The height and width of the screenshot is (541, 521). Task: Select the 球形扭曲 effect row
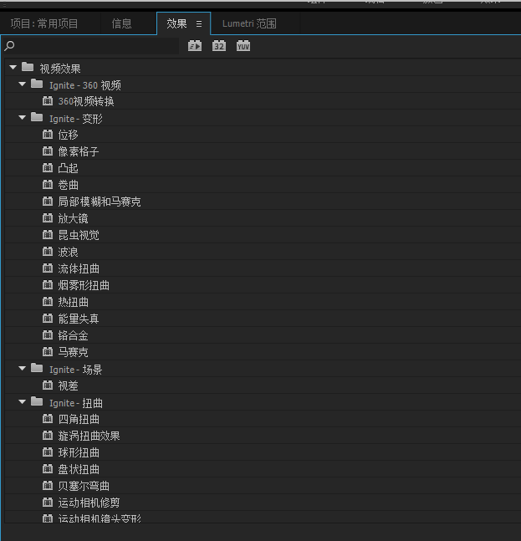[263, 452]
